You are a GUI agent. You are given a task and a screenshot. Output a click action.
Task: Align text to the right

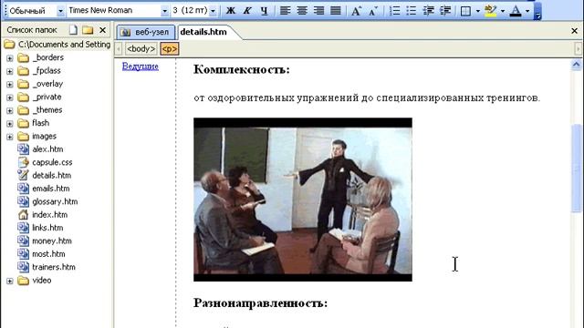[318, 10]
